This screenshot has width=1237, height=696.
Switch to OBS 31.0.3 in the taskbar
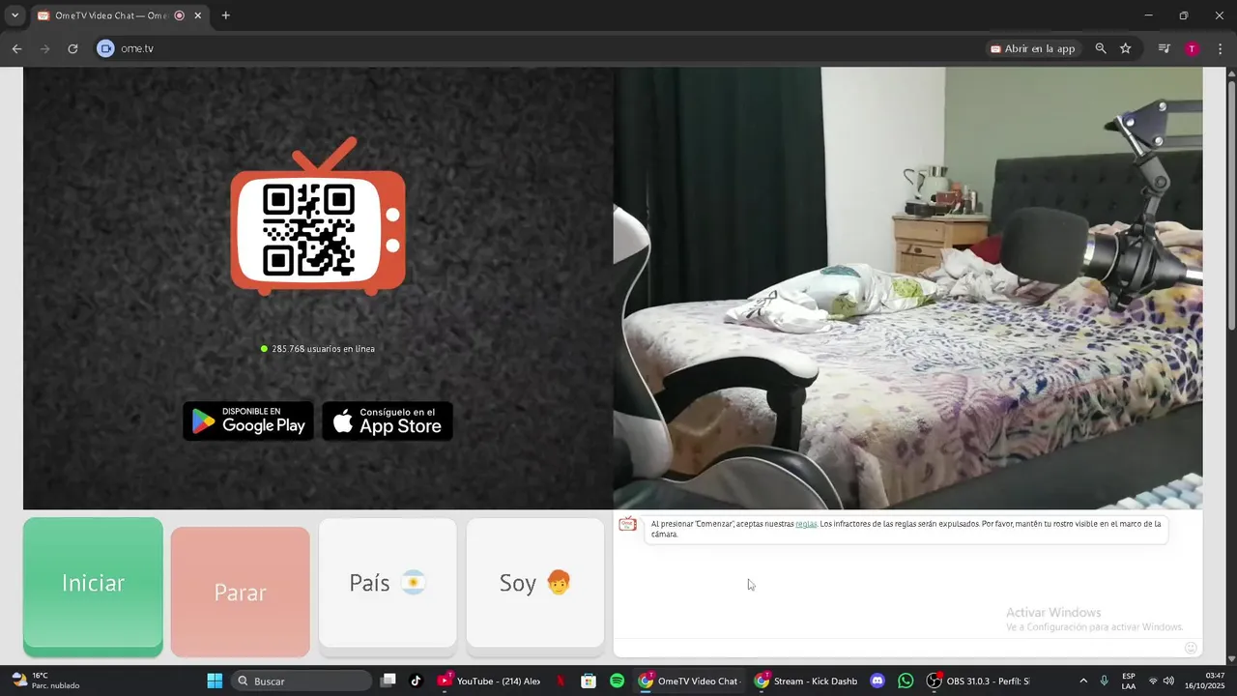[x=979, y=681]
